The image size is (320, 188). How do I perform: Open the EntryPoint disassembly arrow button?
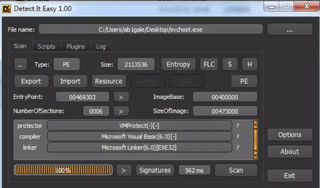pos(121,97)
